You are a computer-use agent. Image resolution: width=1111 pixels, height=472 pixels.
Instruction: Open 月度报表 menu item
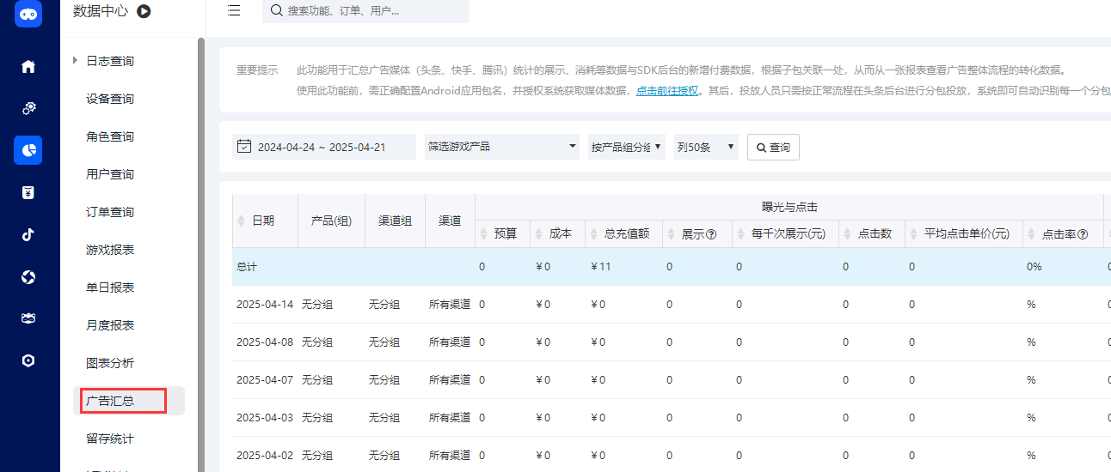tap(110, 325)
